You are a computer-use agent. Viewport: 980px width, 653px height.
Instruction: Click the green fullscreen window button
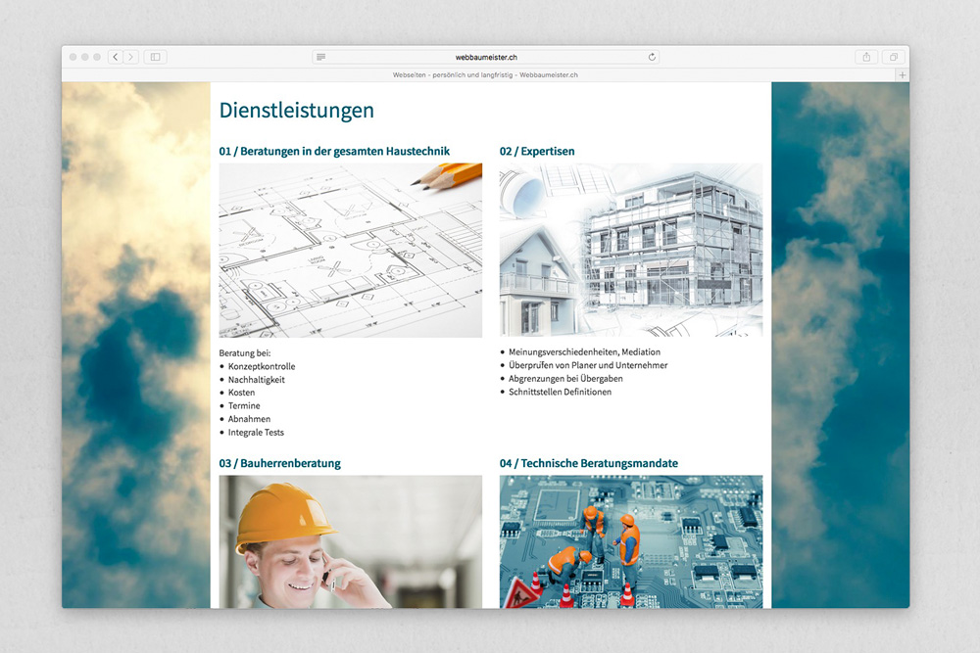97,57
